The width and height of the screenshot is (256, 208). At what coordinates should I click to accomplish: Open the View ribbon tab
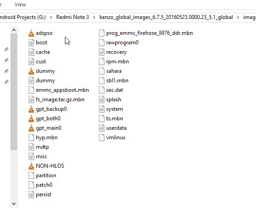click(20, 5)
